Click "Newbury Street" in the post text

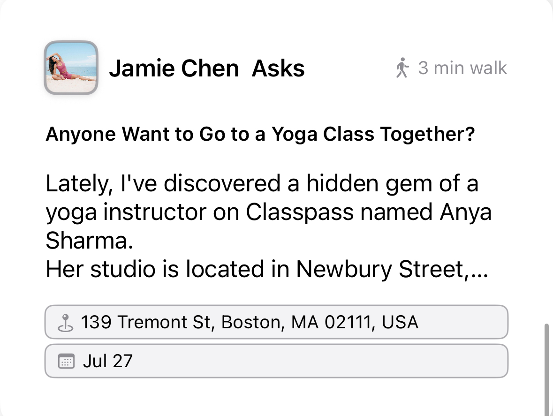[381, 269]
